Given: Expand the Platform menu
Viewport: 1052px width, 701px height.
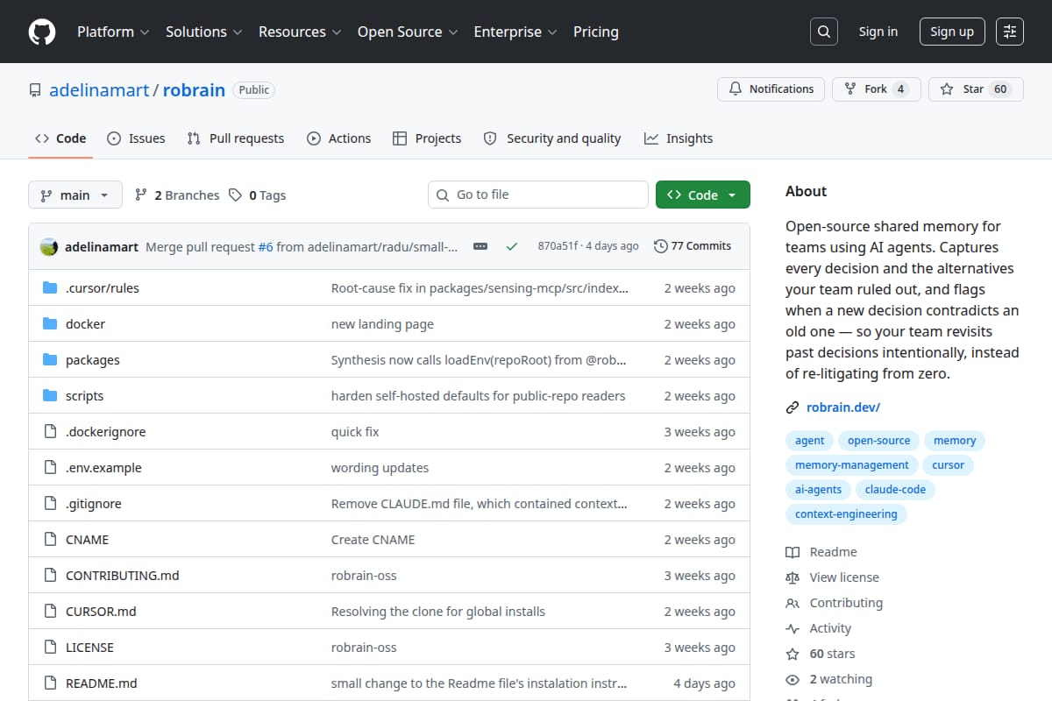Looking at the screenshot, I should click(x=114, y=32).
